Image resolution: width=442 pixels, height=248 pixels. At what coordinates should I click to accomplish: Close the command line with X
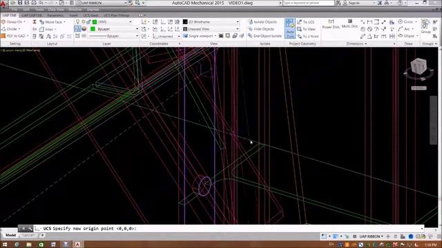tap(23, 228)
